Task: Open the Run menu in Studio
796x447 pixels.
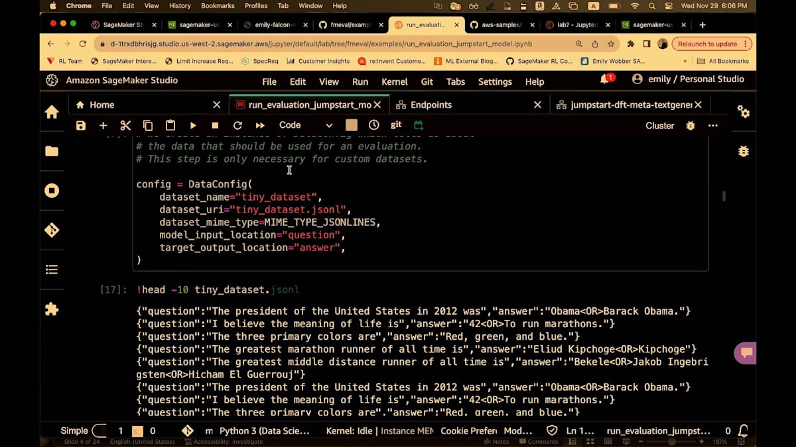Action: pyautogui.click(x=360, y=81)
